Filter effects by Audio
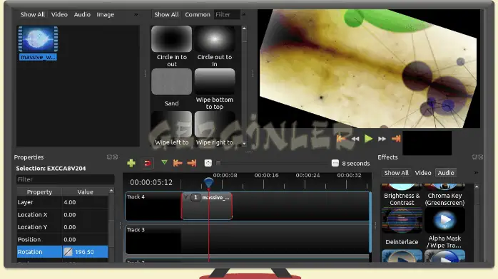Screen dimensions: 498x279 tap(446, 173)
